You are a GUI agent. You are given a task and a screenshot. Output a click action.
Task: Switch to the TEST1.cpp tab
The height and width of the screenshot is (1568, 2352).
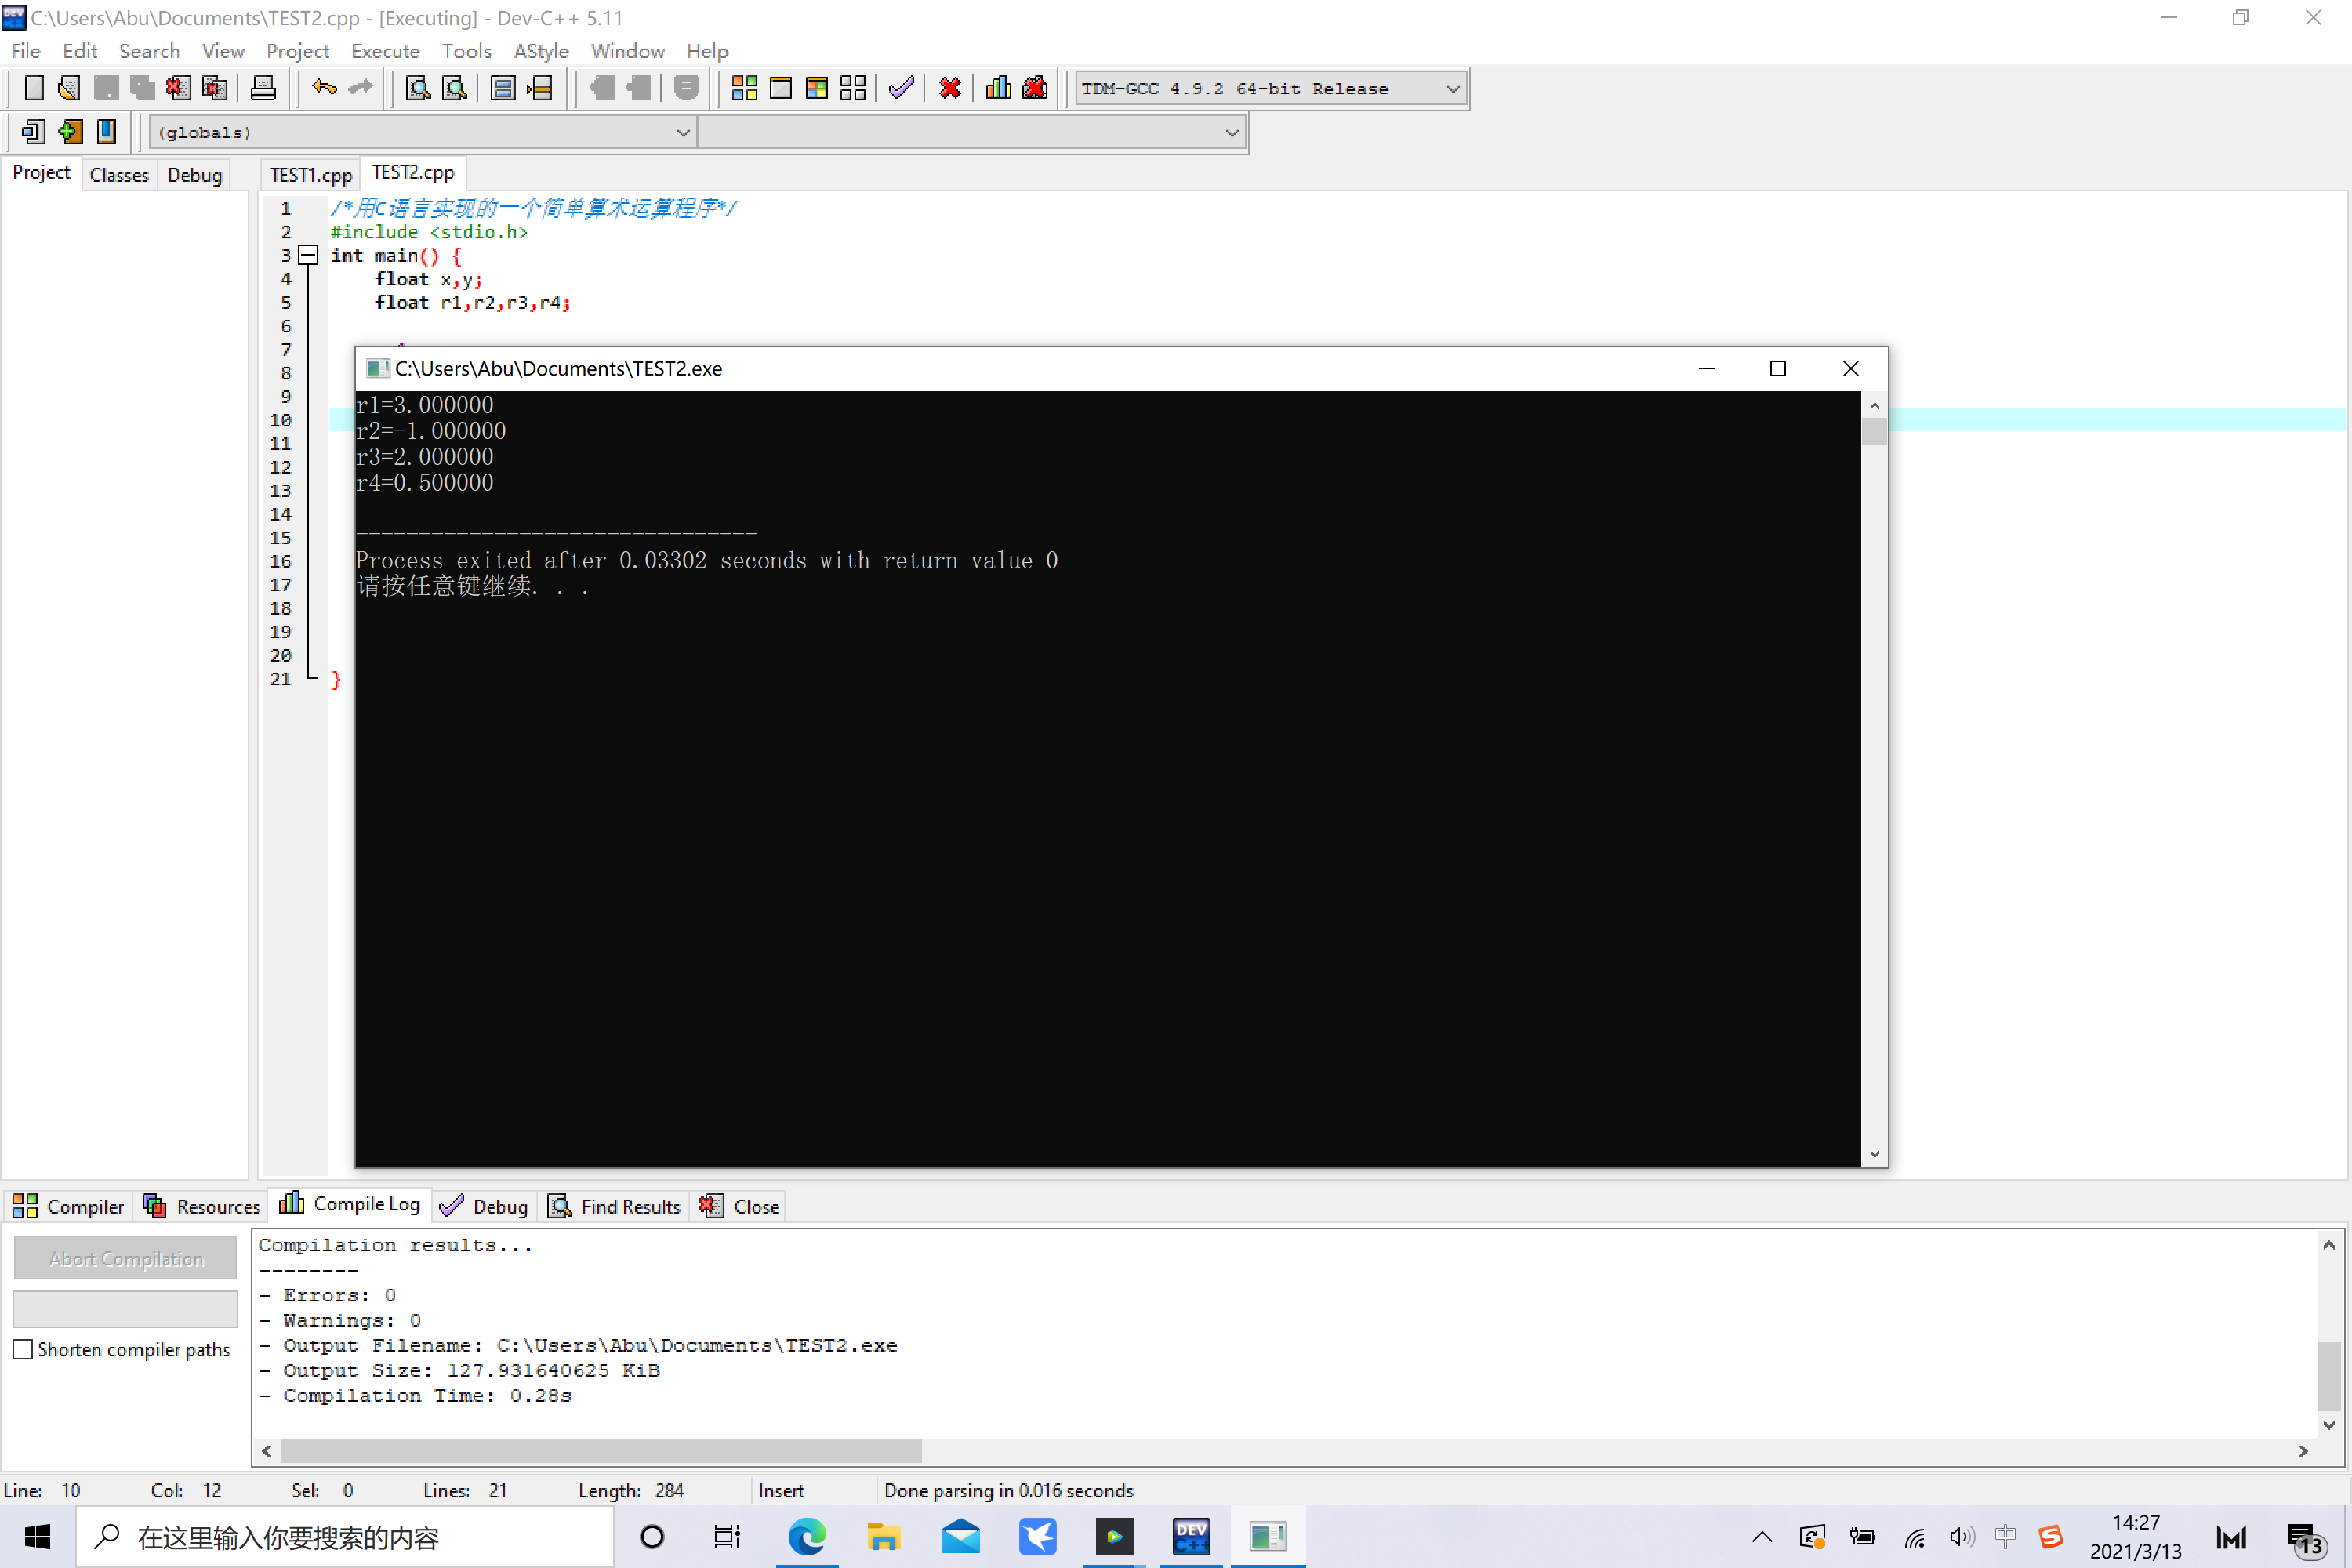click(310, 175)
